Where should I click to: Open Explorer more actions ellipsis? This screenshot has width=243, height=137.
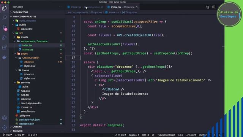(60, 7)
